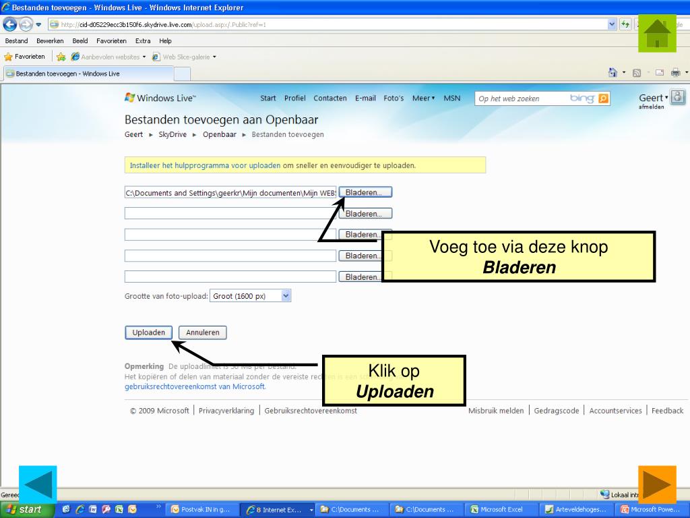
Task: Open the Web Slice-galerie dropdown
Action: (184, 57)
